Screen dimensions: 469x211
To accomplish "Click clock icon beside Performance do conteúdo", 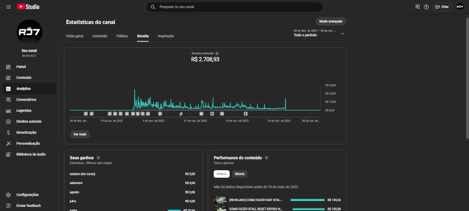I will click(x=267, y=158).
